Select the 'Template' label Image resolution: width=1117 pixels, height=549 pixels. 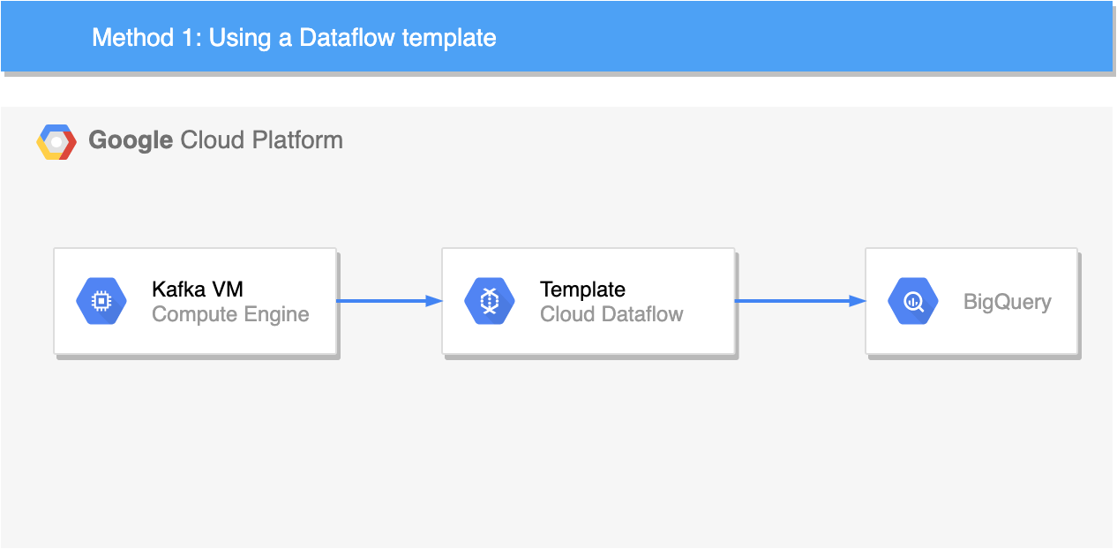tap(582, 290)
